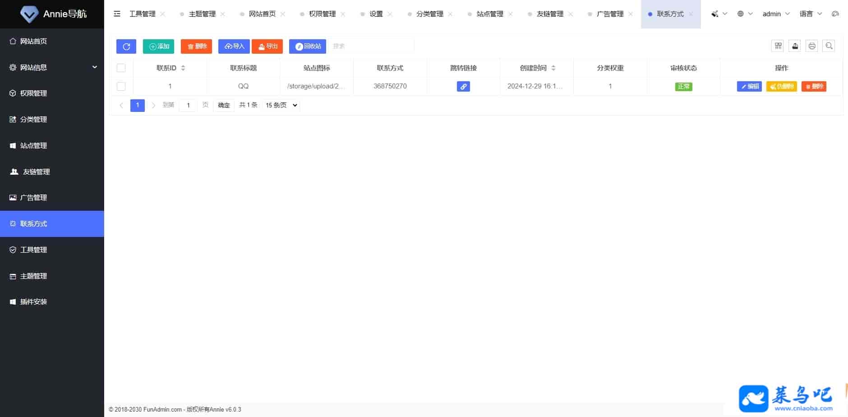This screenshot has width=848, height=417.
Task: Switch to the 站点管理 tab
Action: point(490,14)
